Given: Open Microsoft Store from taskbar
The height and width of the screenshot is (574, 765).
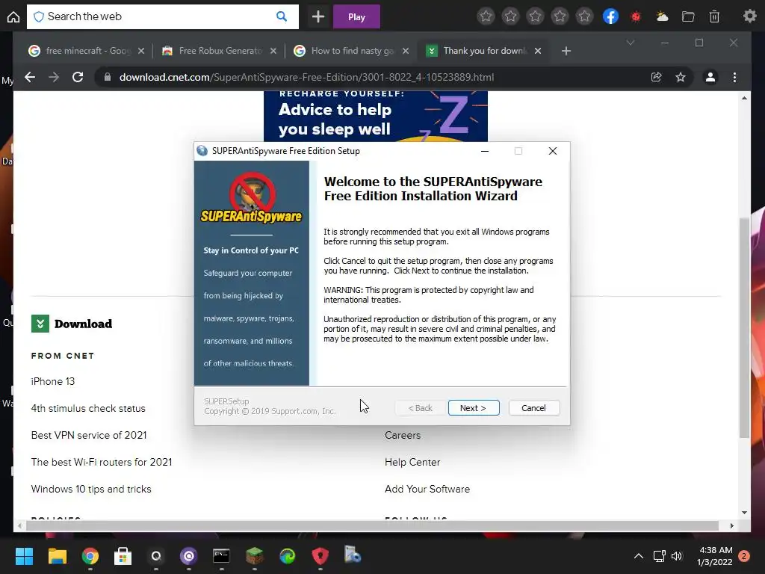Looking at the screenshot, I should (x=123, y=556).
